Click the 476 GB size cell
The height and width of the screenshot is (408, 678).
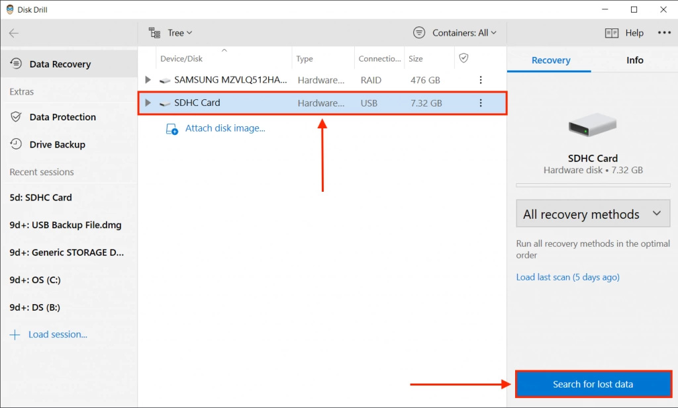coord(425,80)
